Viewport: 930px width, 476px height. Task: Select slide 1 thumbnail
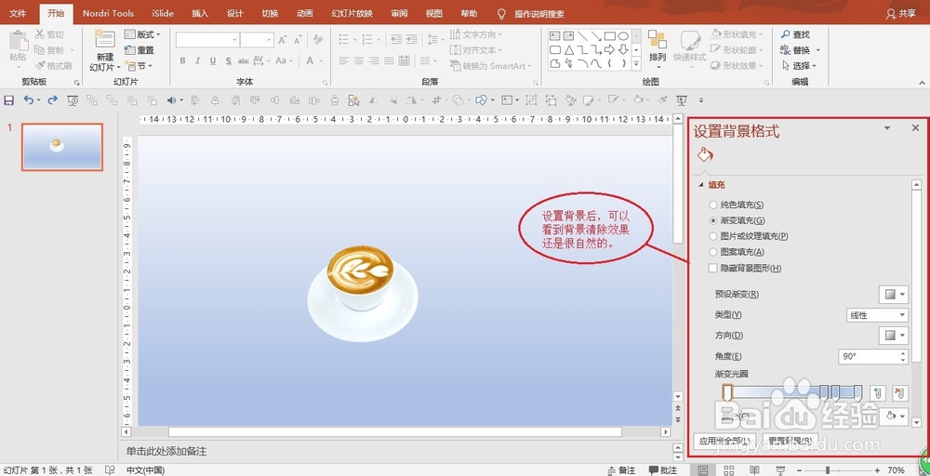[62, 147]
